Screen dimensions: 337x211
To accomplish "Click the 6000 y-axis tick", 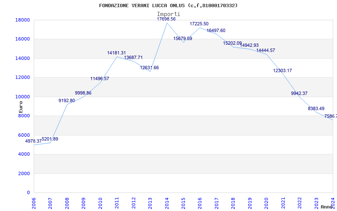I will 24,135.
